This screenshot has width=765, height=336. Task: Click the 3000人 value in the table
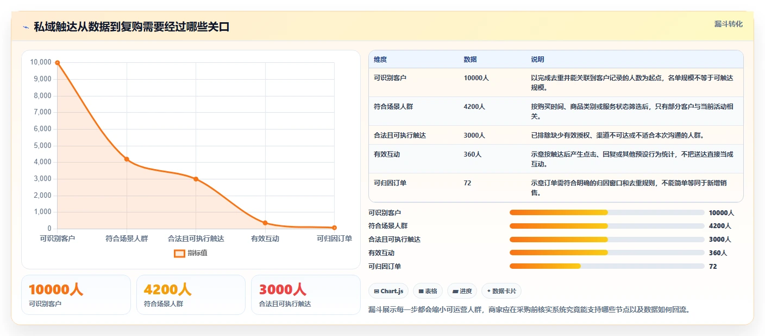(474, 135)
